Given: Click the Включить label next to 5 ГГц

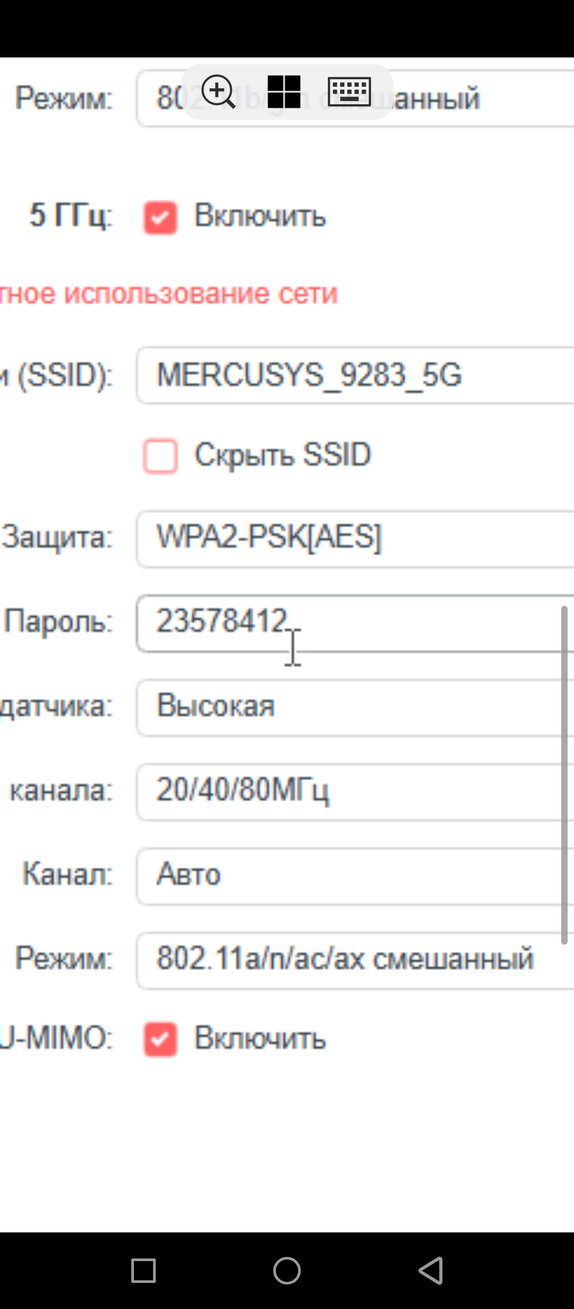Looking at the screenshot, I should point(260,216).
